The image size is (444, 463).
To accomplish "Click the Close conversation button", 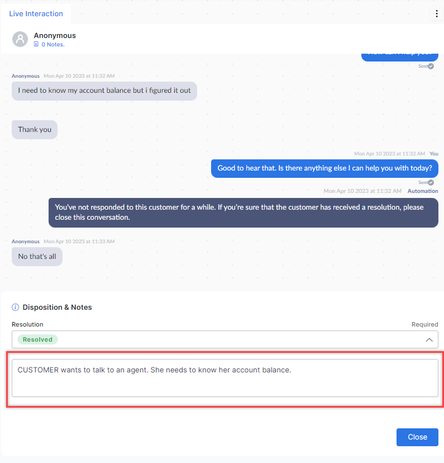I will point(417,437).
